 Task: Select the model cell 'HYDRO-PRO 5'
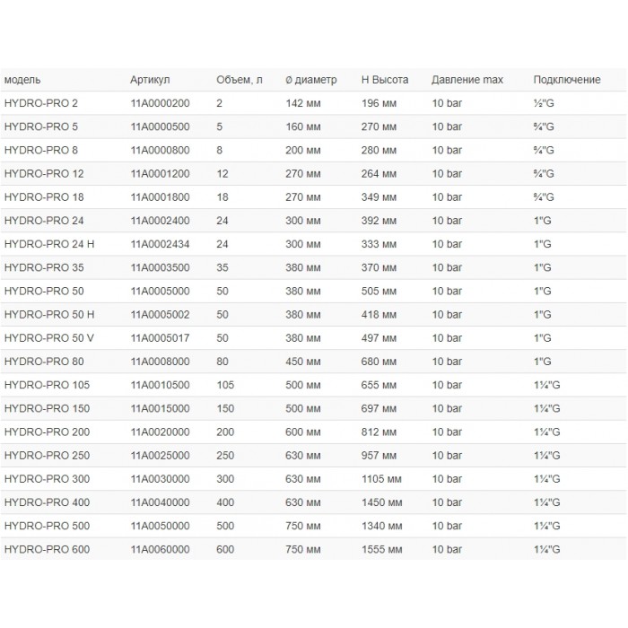(41, 127)
